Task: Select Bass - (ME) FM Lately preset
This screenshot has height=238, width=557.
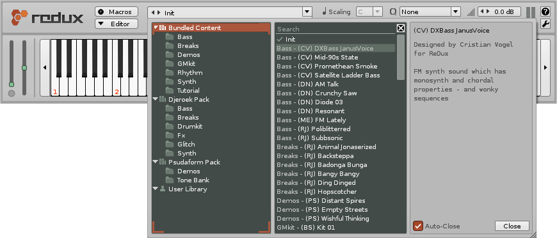Action: [335, 120]
